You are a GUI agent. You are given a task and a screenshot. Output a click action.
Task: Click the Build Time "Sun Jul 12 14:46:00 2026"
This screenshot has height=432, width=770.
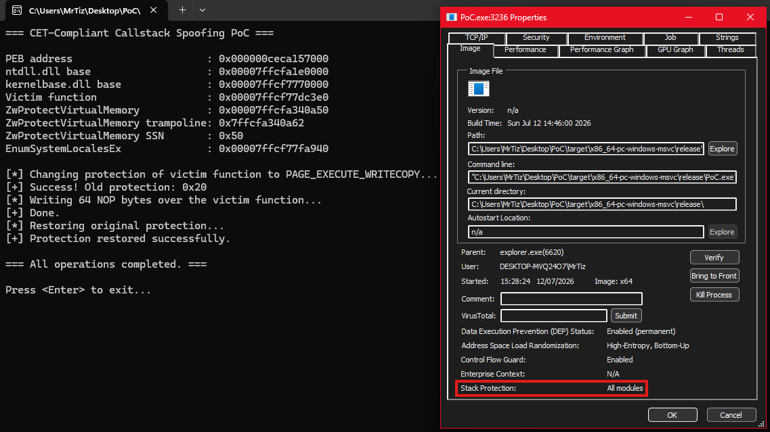pos(549,123)
